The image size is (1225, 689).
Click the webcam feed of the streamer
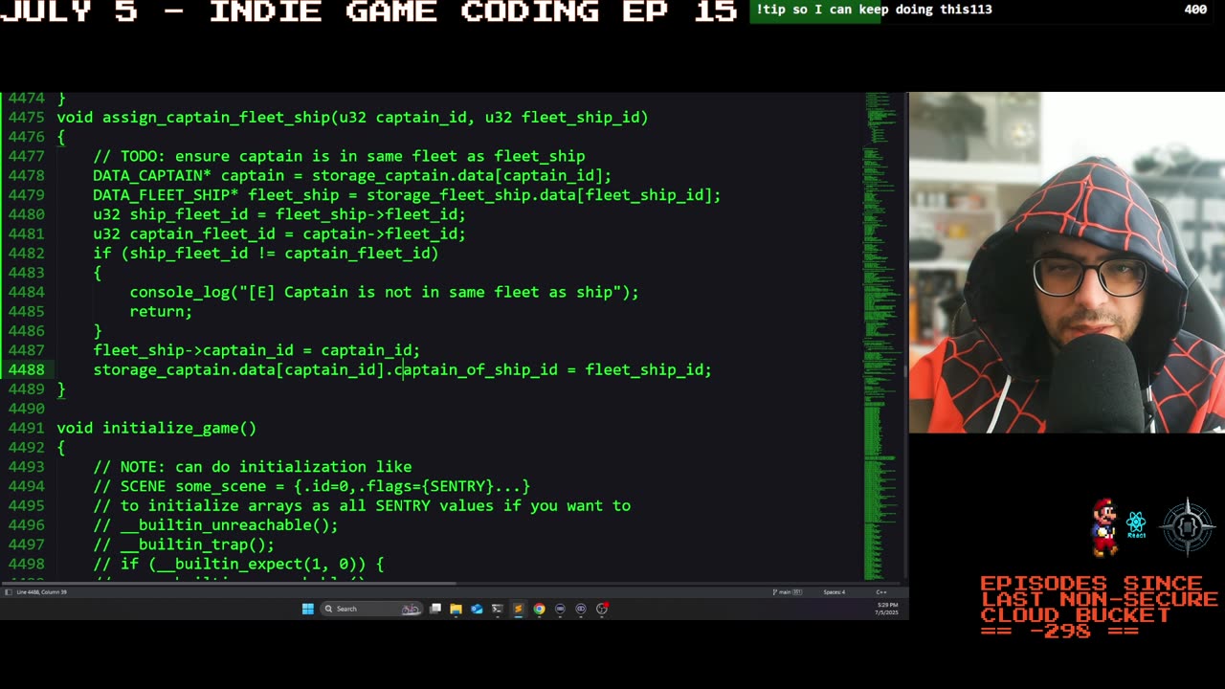pos(1066,263)
